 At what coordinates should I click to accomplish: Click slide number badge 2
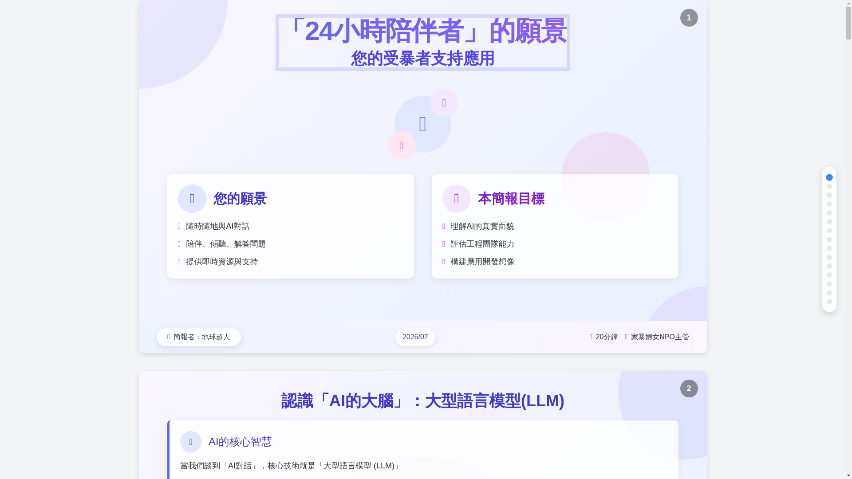[x=689, y=389]
